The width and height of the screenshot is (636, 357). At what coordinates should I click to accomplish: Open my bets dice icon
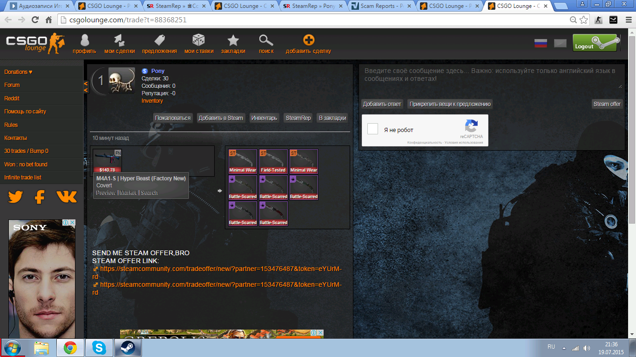[199, 41]
